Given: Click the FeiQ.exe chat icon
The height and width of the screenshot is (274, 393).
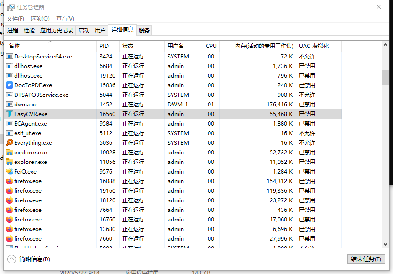Looking at the screenshot, I should point(10,171).
